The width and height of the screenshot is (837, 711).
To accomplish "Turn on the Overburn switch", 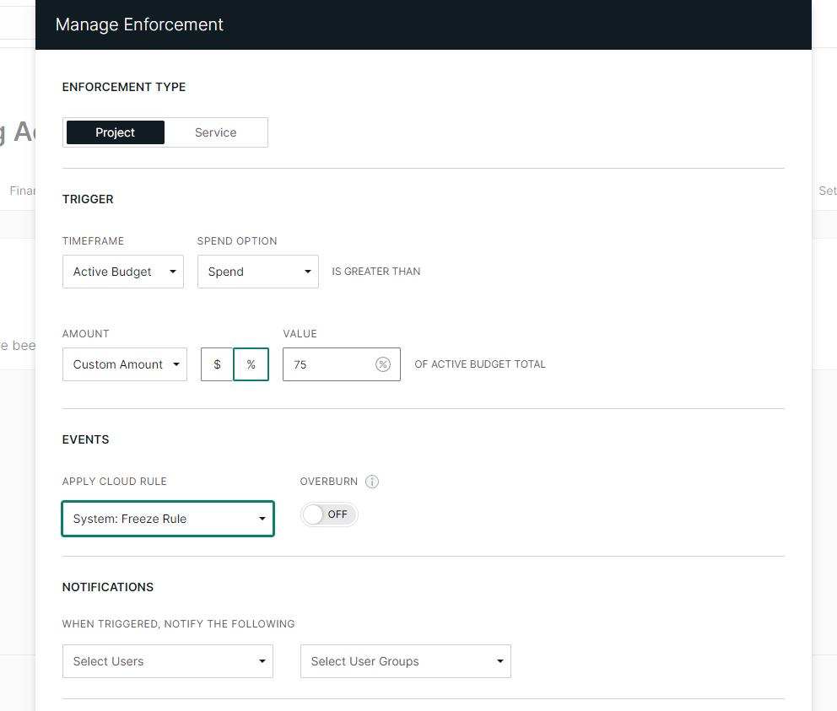I will tap(329, 514).
